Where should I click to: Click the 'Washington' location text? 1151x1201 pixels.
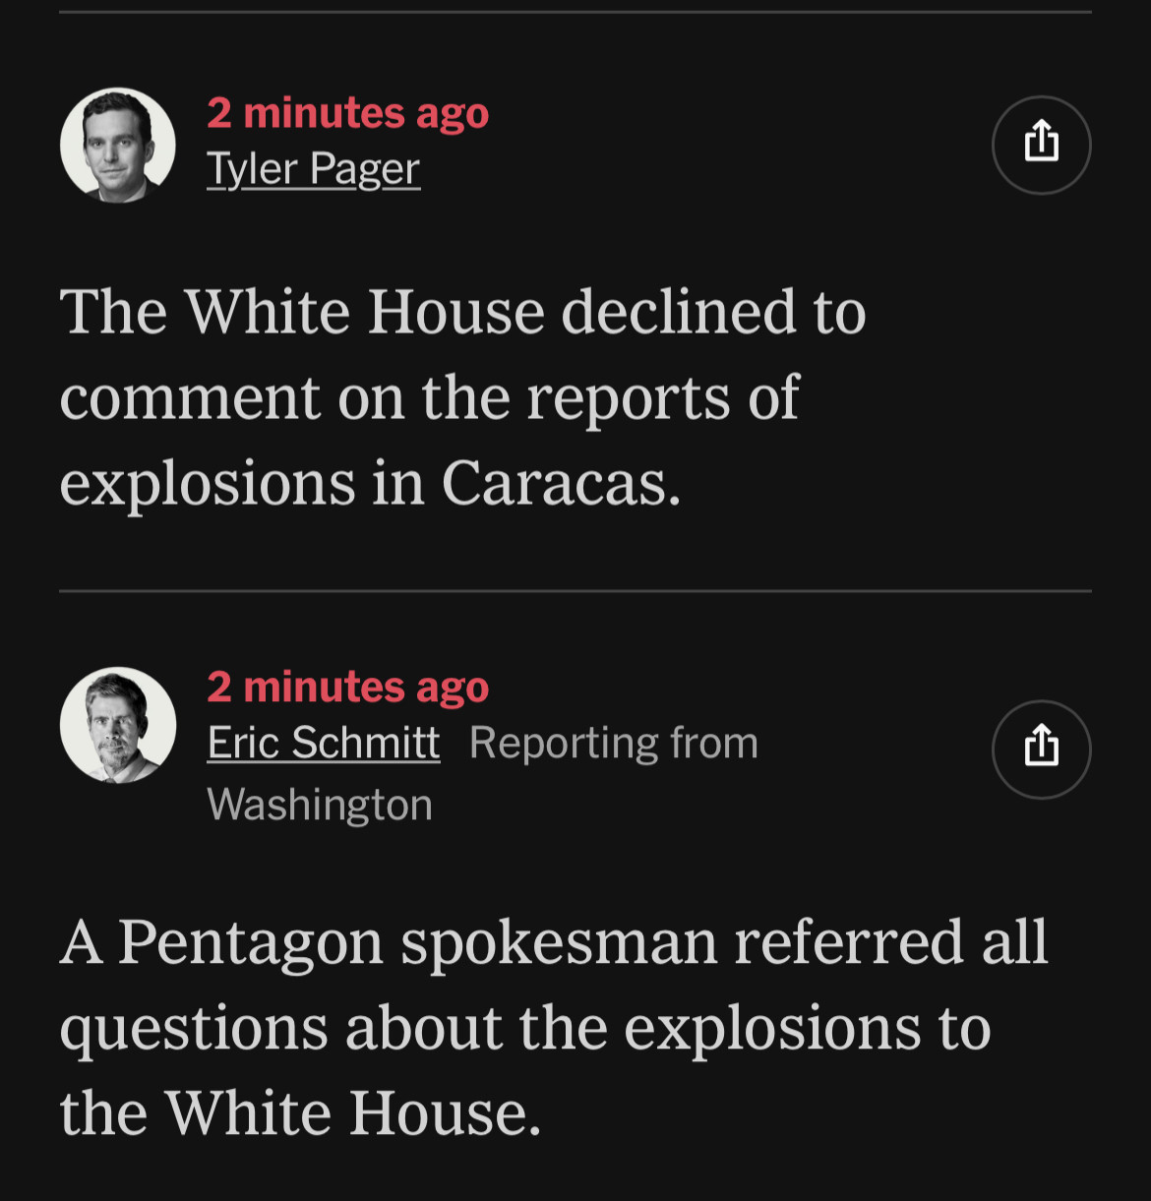320,805
